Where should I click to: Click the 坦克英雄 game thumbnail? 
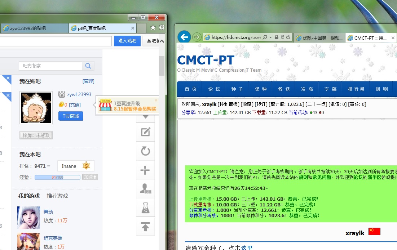coord(28,241)
